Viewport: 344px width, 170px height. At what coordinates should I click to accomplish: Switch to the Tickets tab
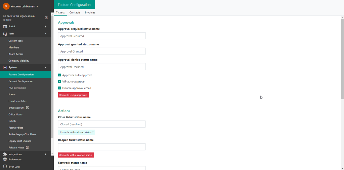pos(60,12)
